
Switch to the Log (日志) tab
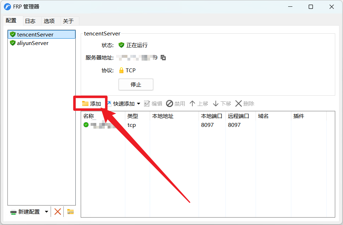pos(30,21)
